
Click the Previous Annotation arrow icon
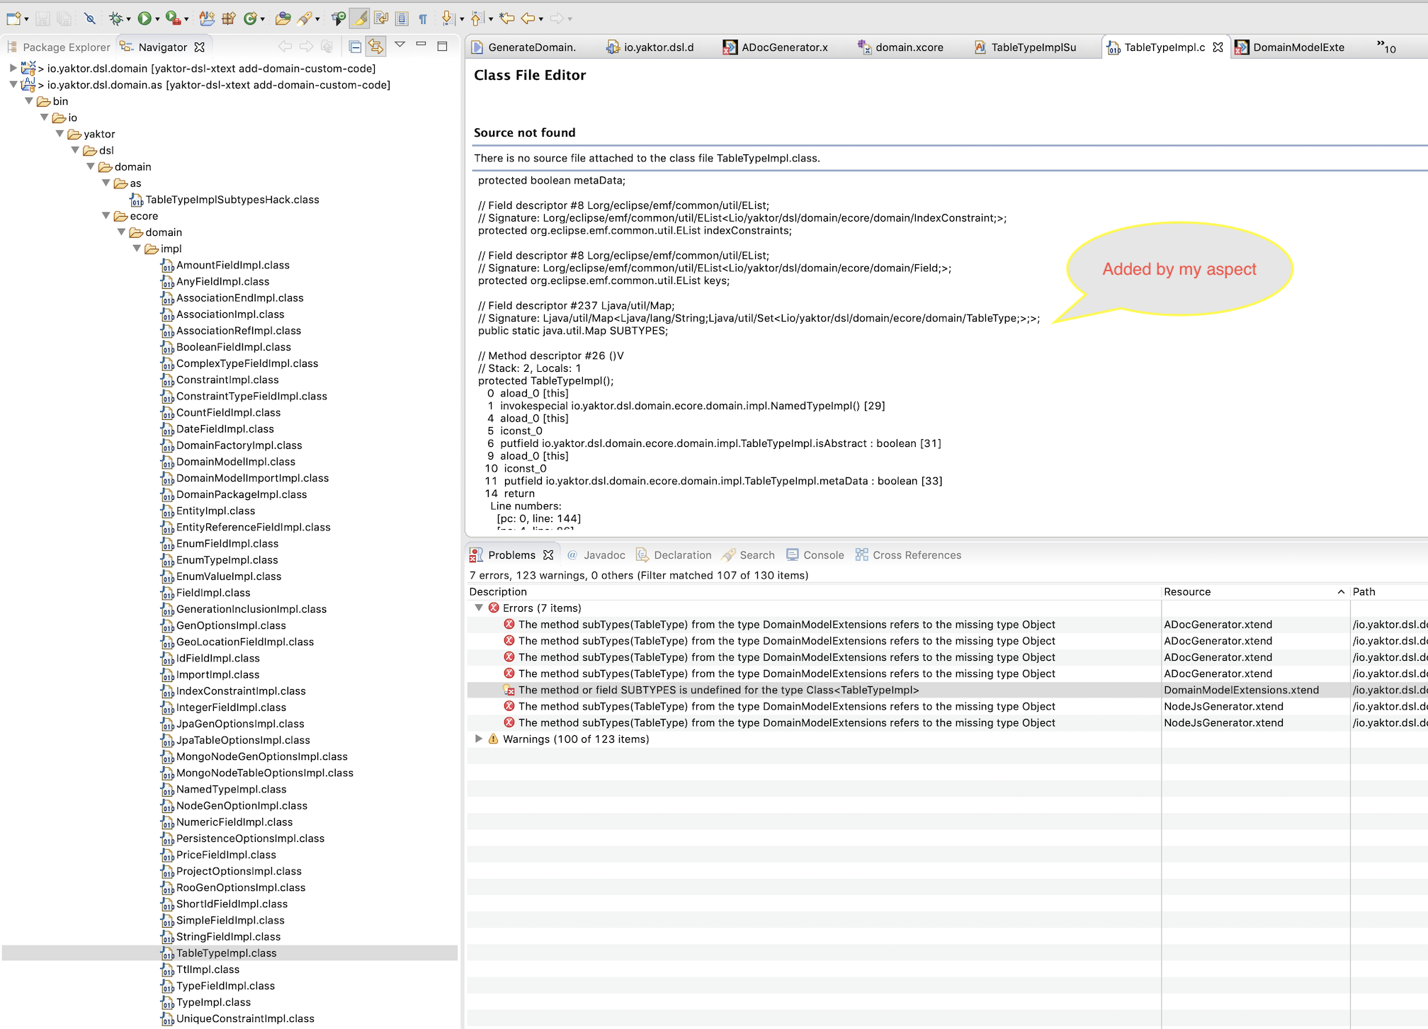point(477,18)
